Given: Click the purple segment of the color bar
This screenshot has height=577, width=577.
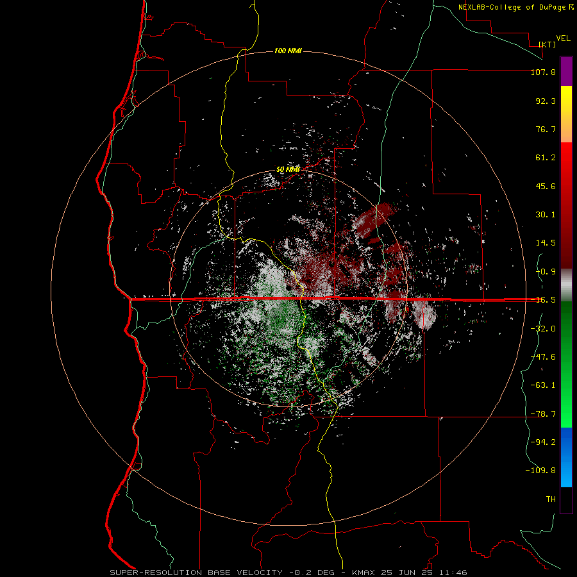Looking at the screenshot, I should (566, 72).
